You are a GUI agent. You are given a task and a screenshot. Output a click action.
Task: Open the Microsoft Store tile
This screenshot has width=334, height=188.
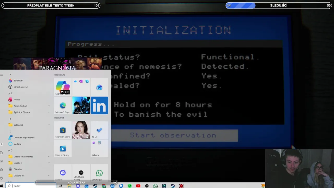pos(63,130)
